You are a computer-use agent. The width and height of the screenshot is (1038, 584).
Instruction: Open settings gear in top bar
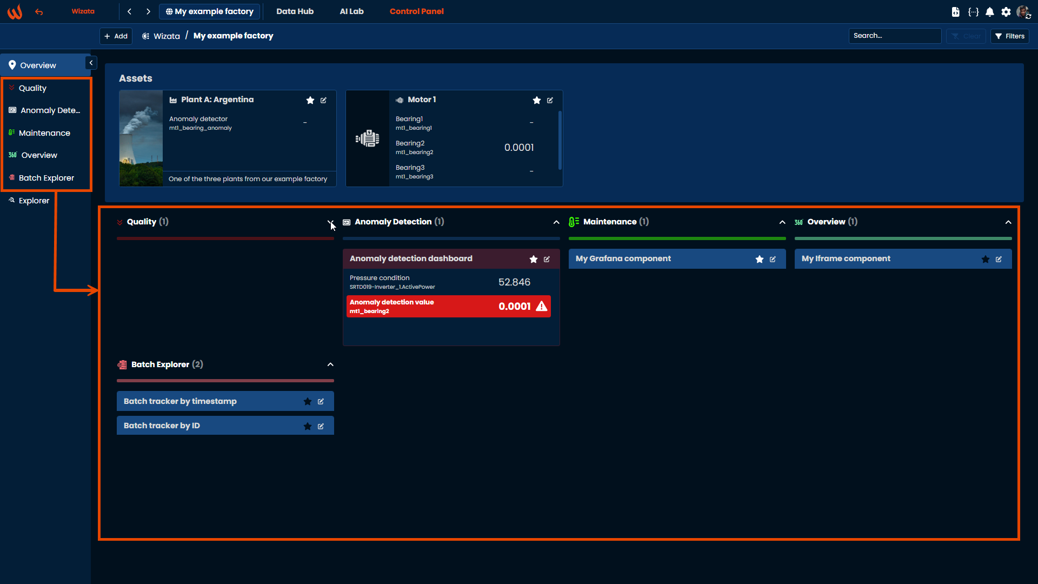pyautogui.click(x=1006, y=11)
